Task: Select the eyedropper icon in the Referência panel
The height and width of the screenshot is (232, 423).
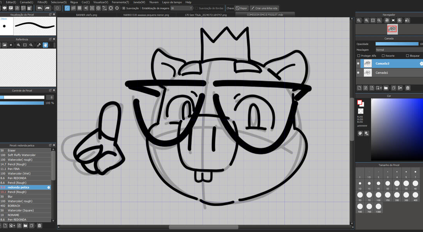Action: click(39, 45)
